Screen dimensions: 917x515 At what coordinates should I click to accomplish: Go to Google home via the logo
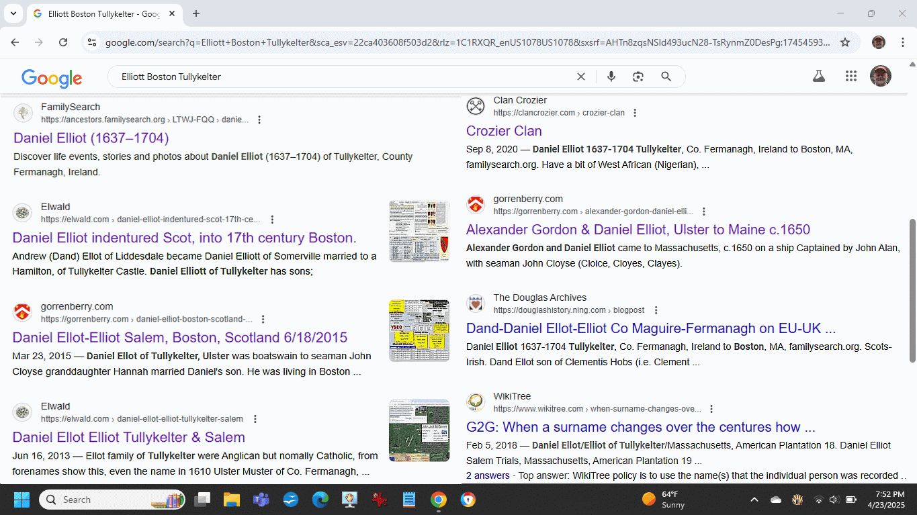[x=52, y=78]
